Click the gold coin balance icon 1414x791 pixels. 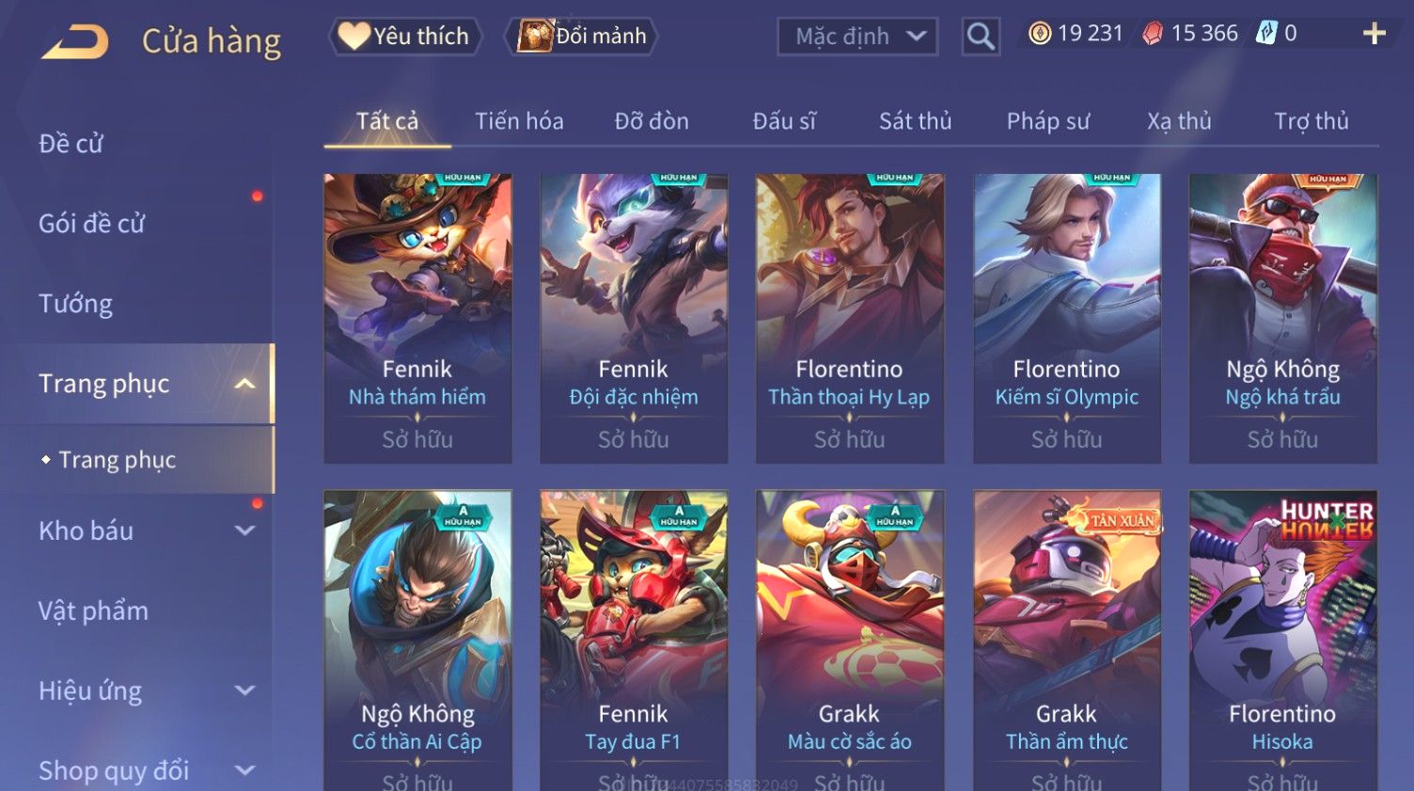click(1039, 34)
